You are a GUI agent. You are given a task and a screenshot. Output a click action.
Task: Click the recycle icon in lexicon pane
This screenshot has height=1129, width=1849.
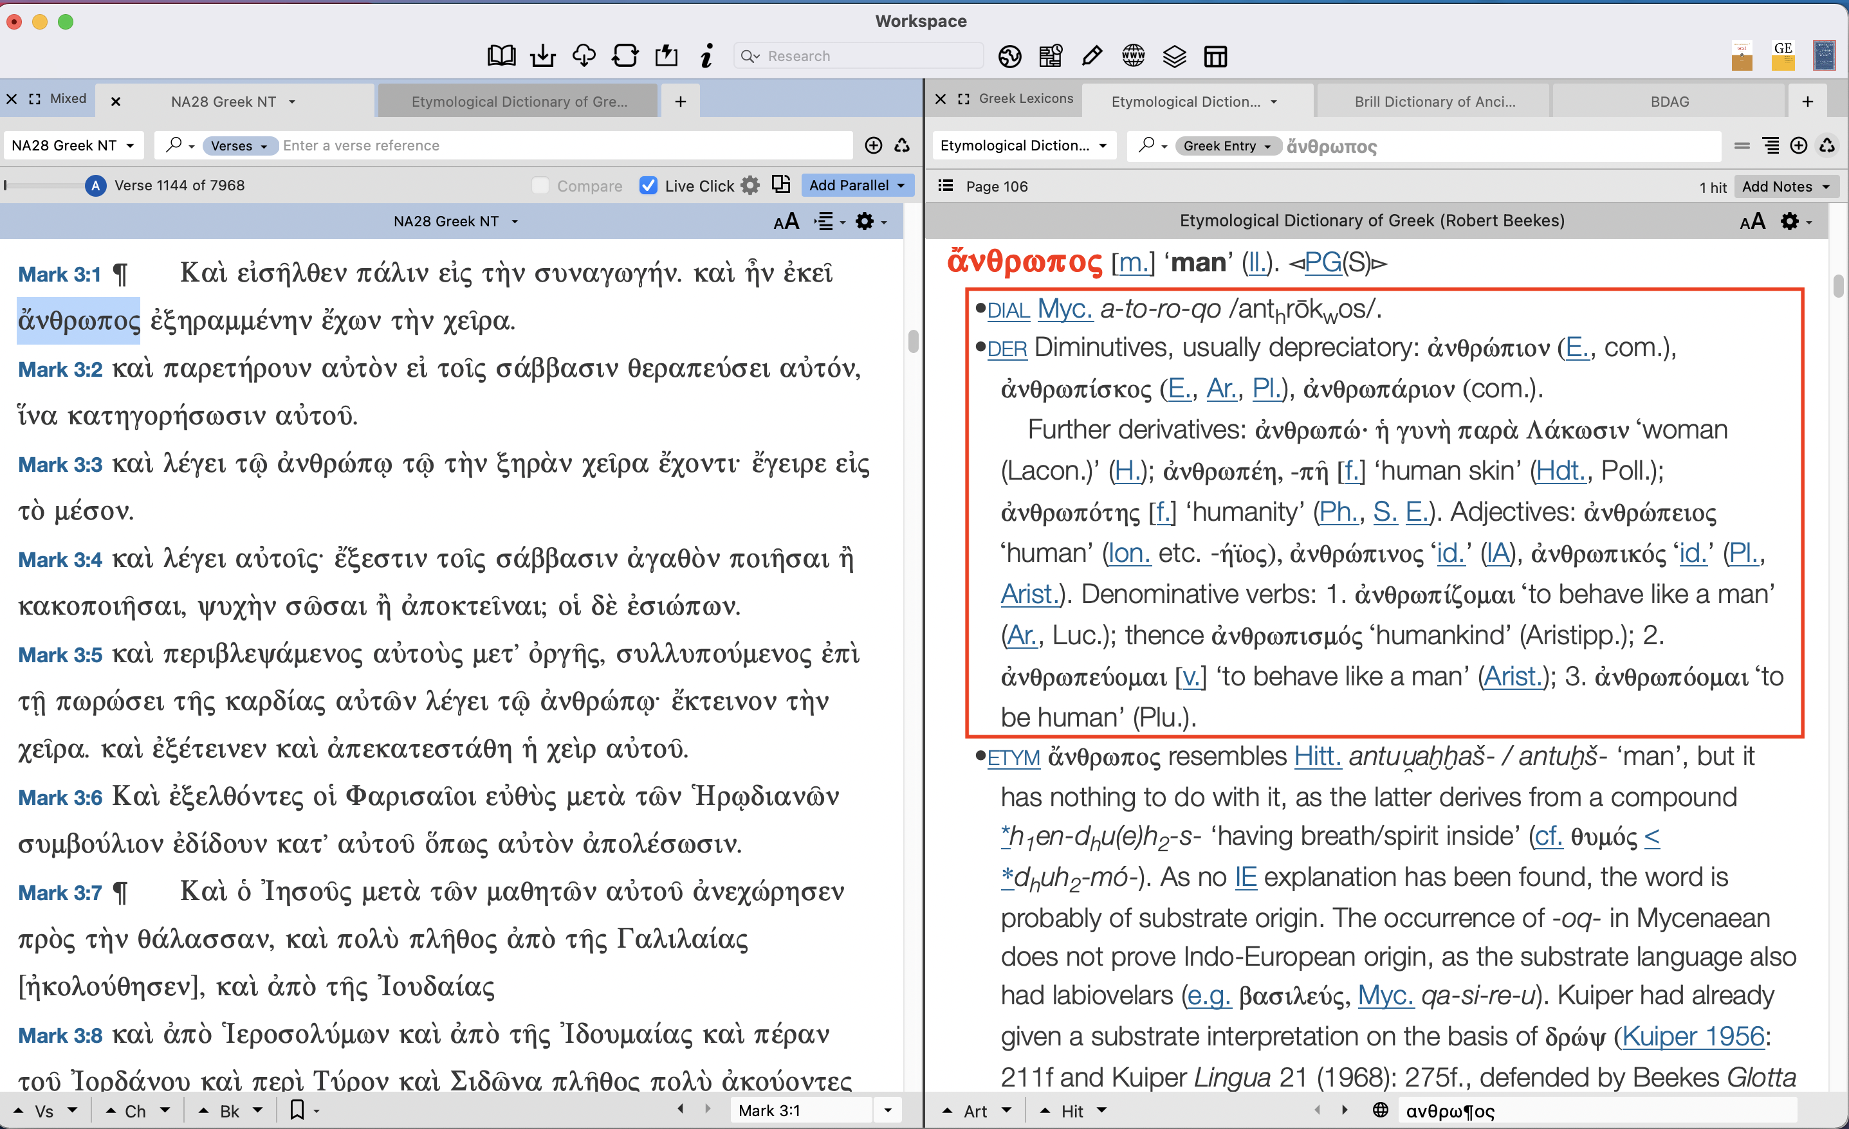pyautogui.click(x=1827, y=145)
